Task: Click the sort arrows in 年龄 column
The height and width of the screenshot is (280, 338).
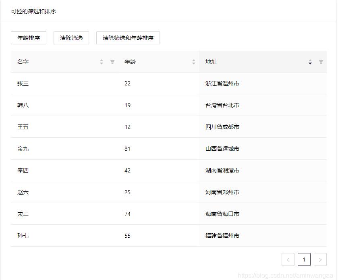Action: (x=194, y=62)
